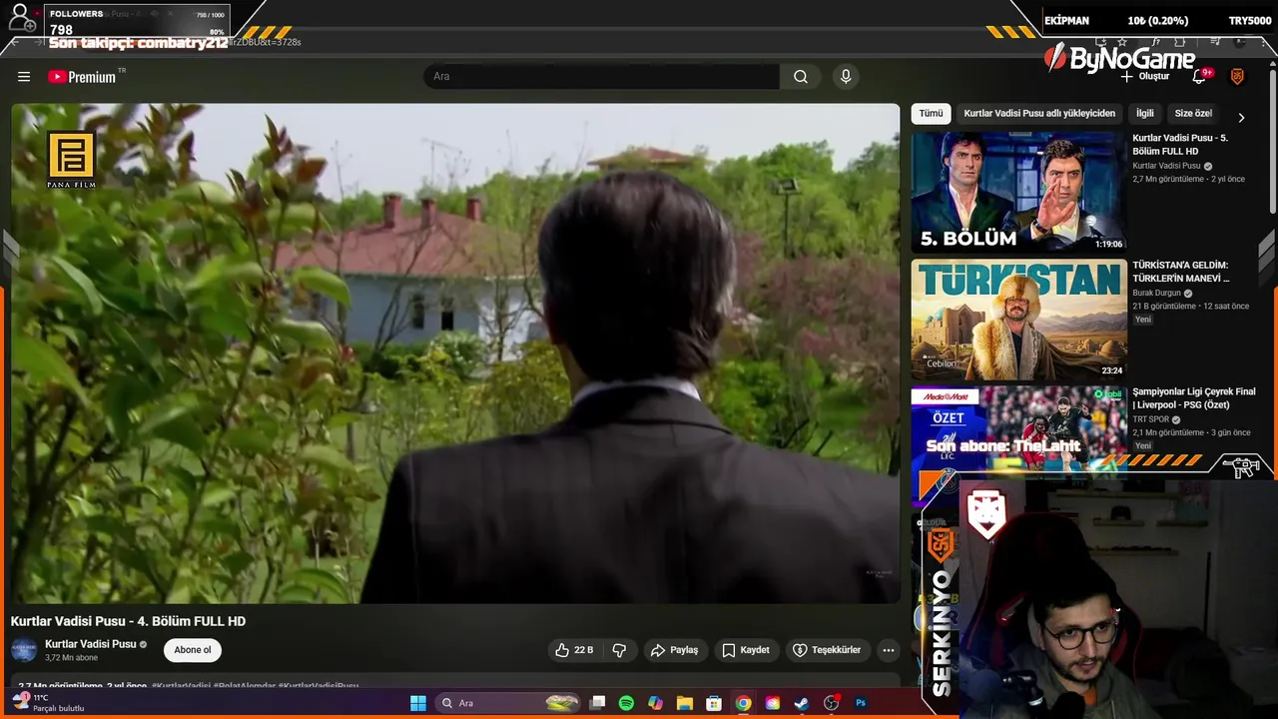This screenshot has height=719, width=1278.
Task: Open Task View on the taskbar
Action: (x=597, y=703)
